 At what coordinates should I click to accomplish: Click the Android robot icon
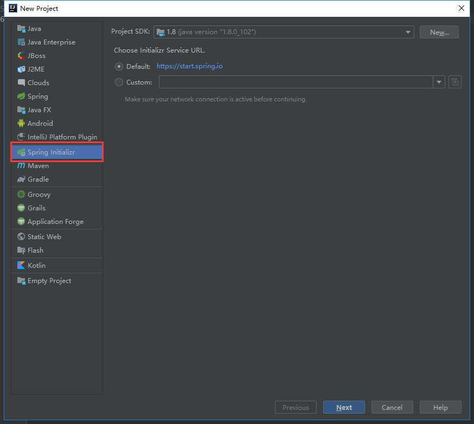21,123
